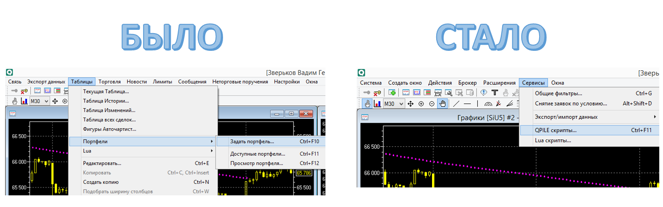Expand Экспорт/импорт данных submenu

(589, 117)
